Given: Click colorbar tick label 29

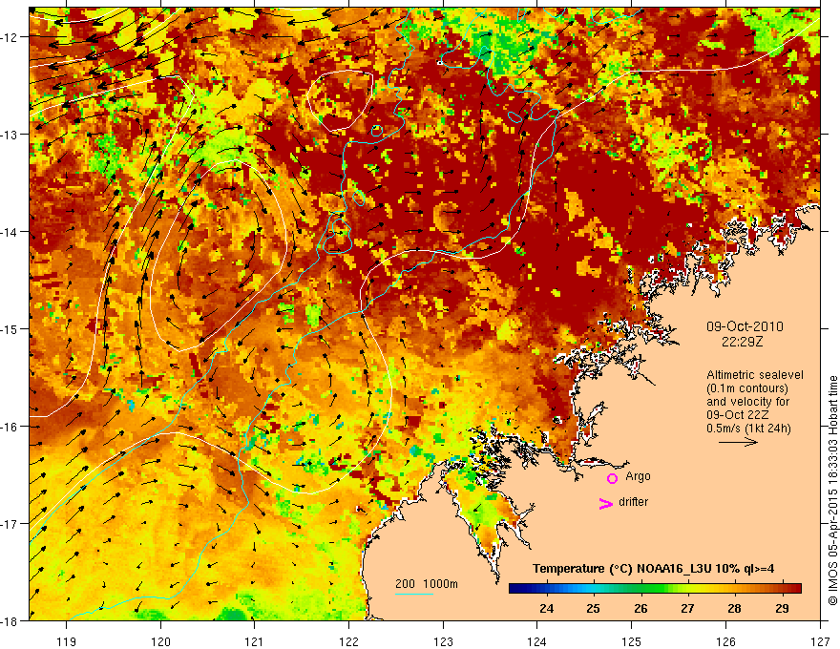Looking at the screenshot, I should (x=782, y=608).
